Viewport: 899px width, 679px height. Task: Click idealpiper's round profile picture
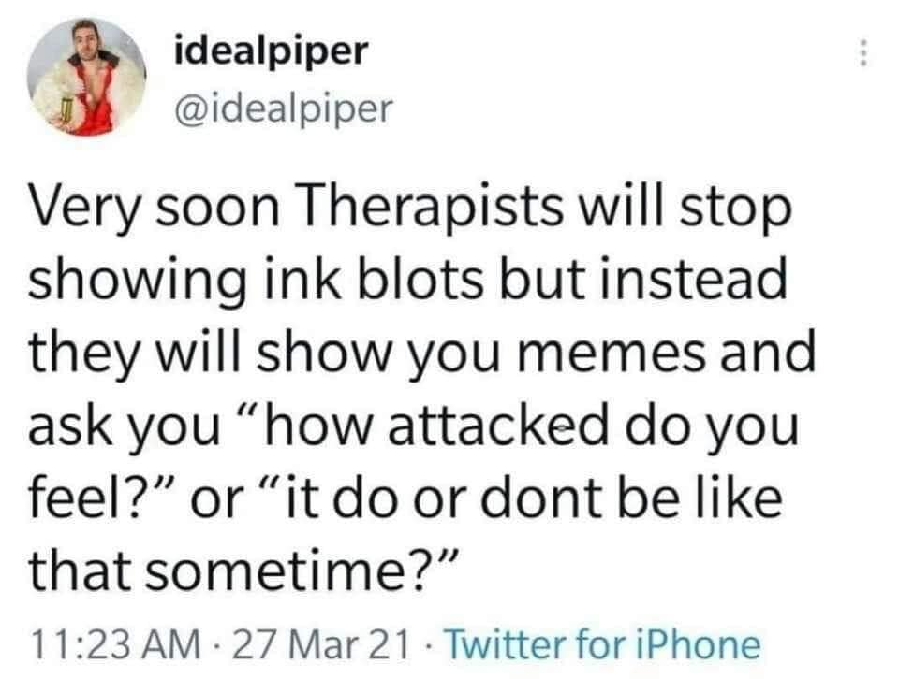tap(85, 77)
